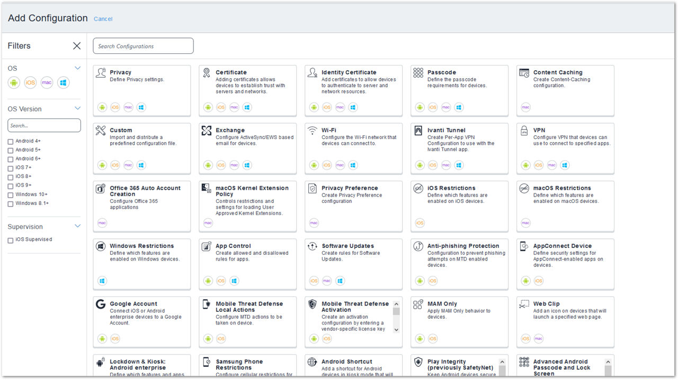Select the Software Updates icon
Viewport: 678px width, 380px height.
point(313,246)
